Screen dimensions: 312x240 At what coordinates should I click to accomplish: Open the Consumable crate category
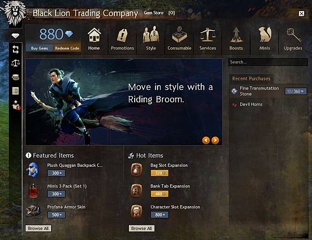[179, 39]
